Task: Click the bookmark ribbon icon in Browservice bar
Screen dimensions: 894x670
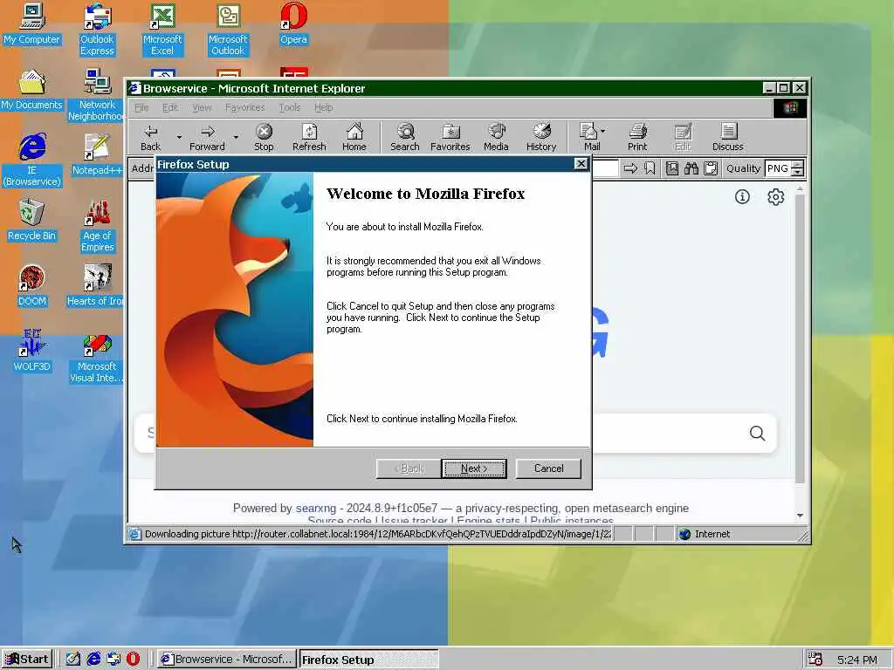Action: click(x=650, y=168)
